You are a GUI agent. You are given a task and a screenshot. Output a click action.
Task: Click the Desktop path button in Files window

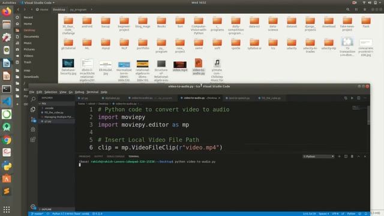tap(59, 10)
